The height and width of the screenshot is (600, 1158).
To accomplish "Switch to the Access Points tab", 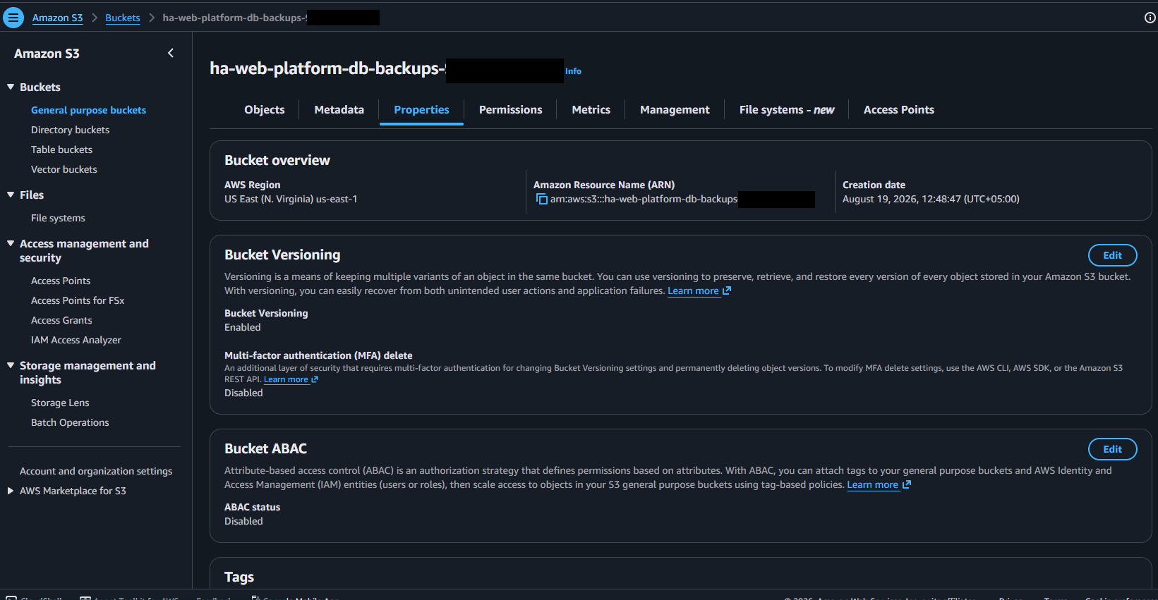I will [x=899, y=109].
